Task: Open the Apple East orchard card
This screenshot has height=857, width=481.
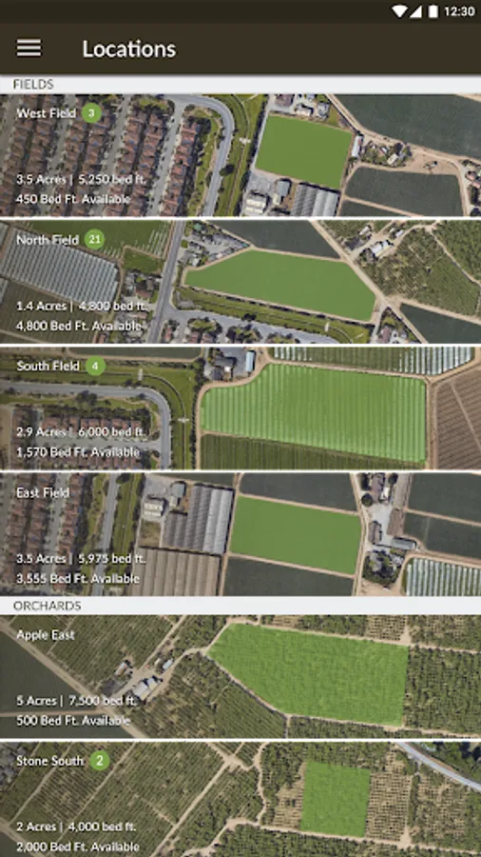Action: 240,676
